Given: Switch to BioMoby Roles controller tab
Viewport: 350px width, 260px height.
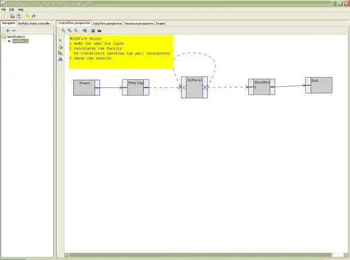Looking at the screenshot, I should pyautogui.click(x=34, y=23).
